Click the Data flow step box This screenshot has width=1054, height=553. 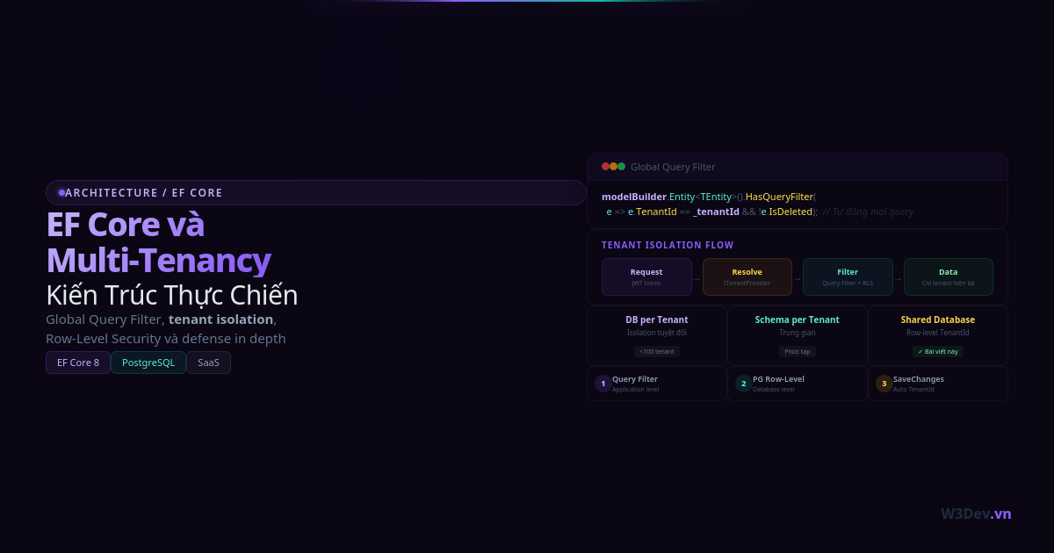(948, 277)
